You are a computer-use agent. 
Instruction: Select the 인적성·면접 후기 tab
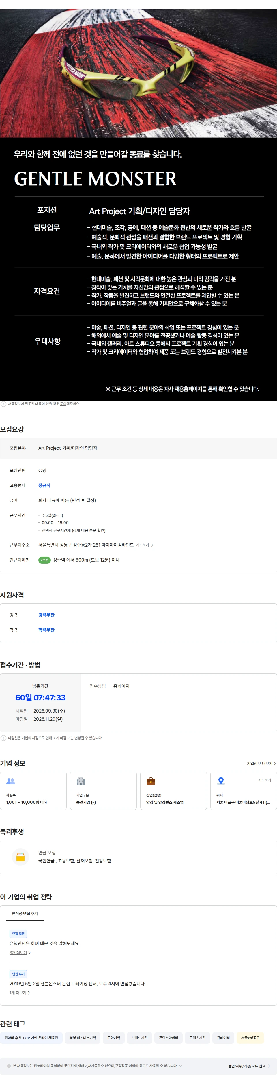[x=25, y=914]
